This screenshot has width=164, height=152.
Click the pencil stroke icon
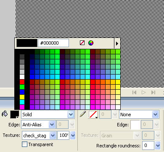coord(83,114)
